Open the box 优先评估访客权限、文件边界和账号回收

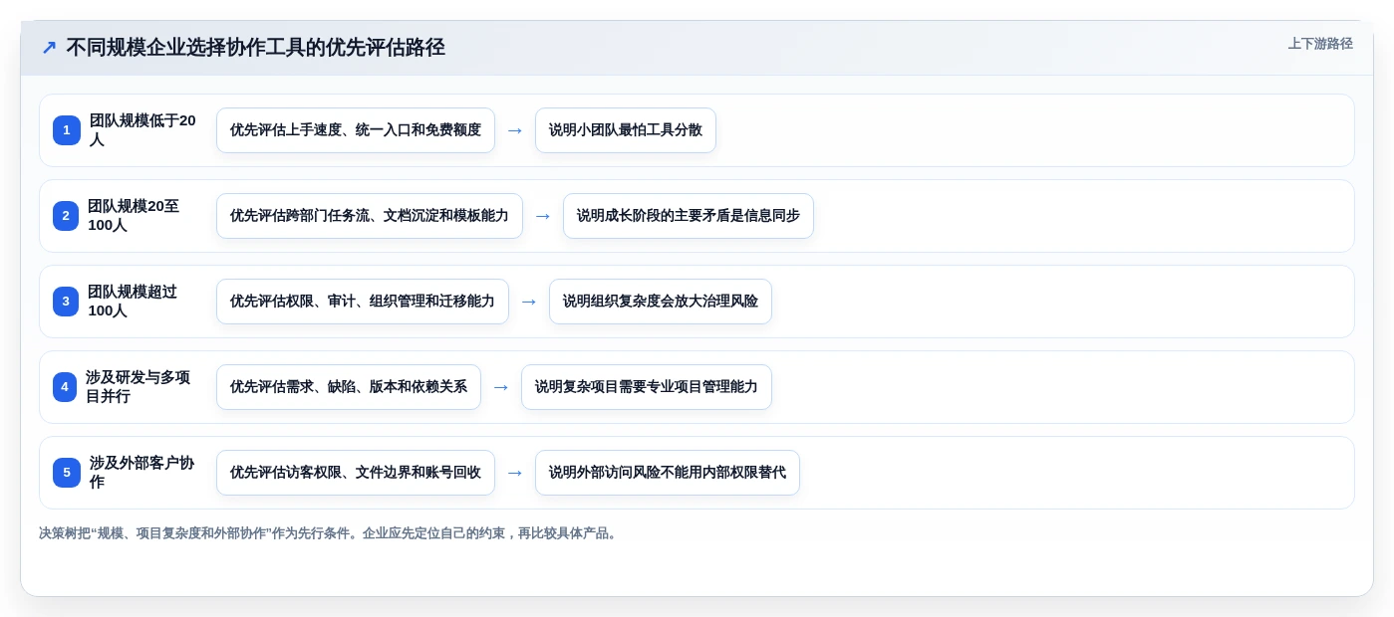[x=356, y=473]
